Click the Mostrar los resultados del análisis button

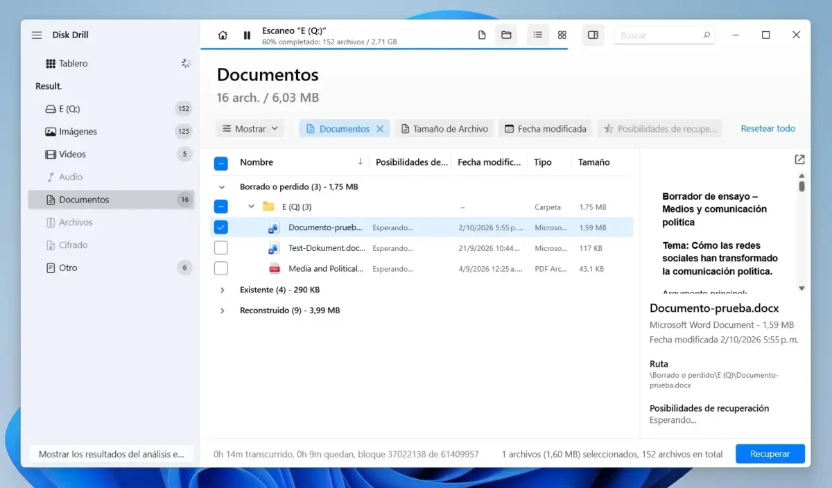click(112, 454)
